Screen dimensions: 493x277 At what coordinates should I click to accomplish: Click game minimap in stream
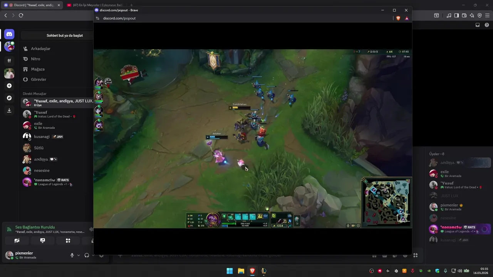pos(387,202)
